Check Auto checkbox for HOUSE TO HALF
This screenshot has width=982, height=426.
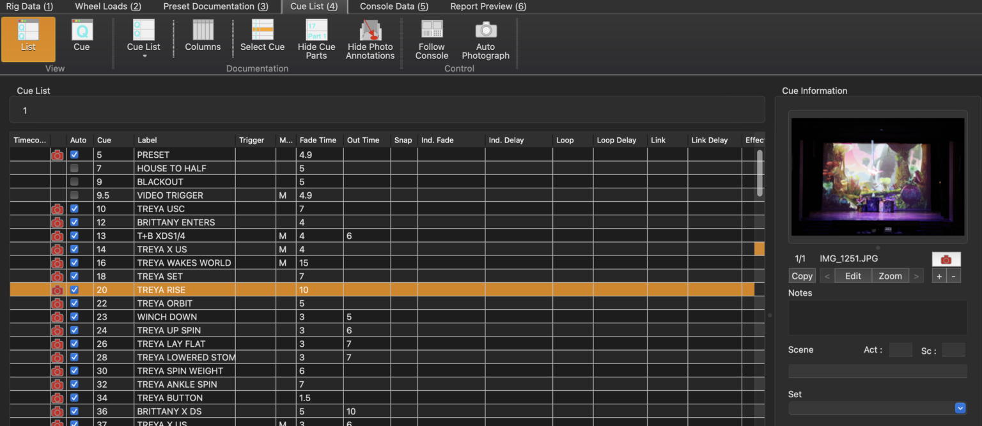tap(75, 168)
